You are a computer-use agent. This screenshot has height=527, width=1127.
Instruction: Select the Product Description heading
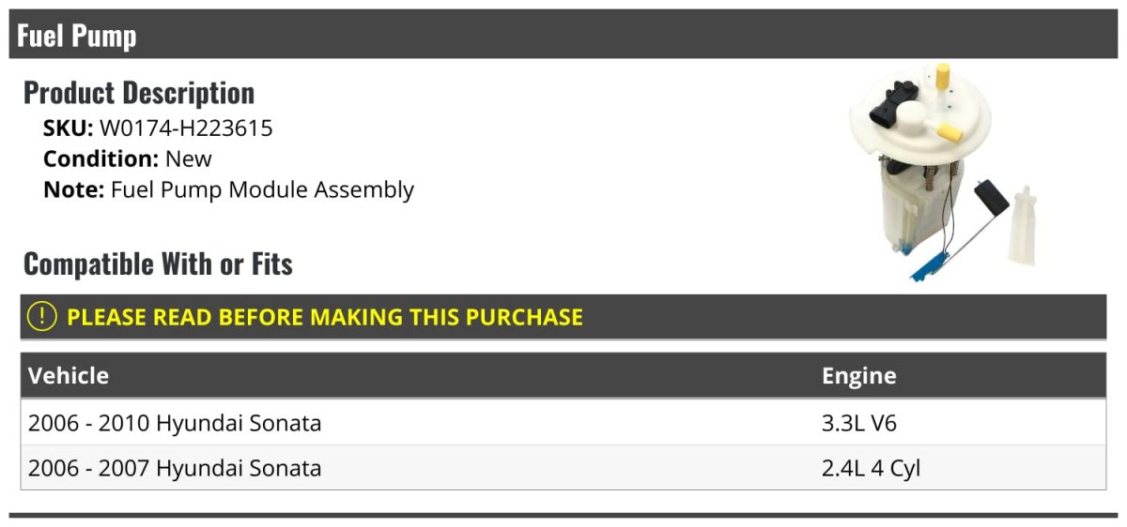pos(139,93)
